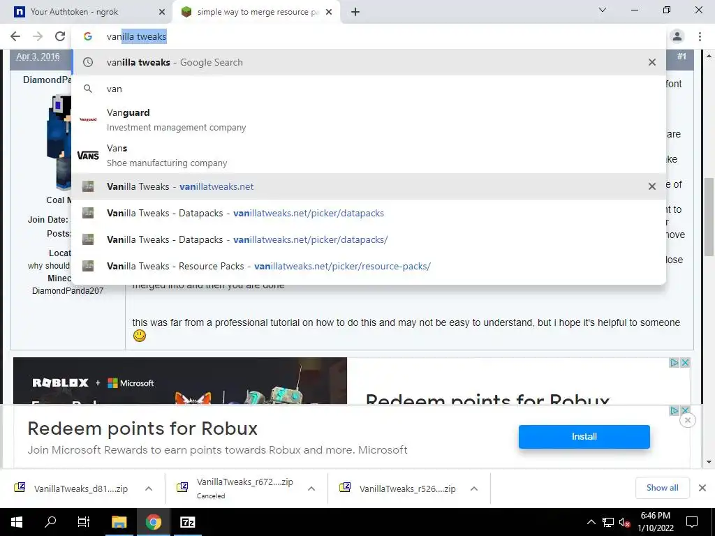The image size is (715, 536).
Task: Open Vanilla Tweaks Resource Packs suggestion
Action: [369, 266]
